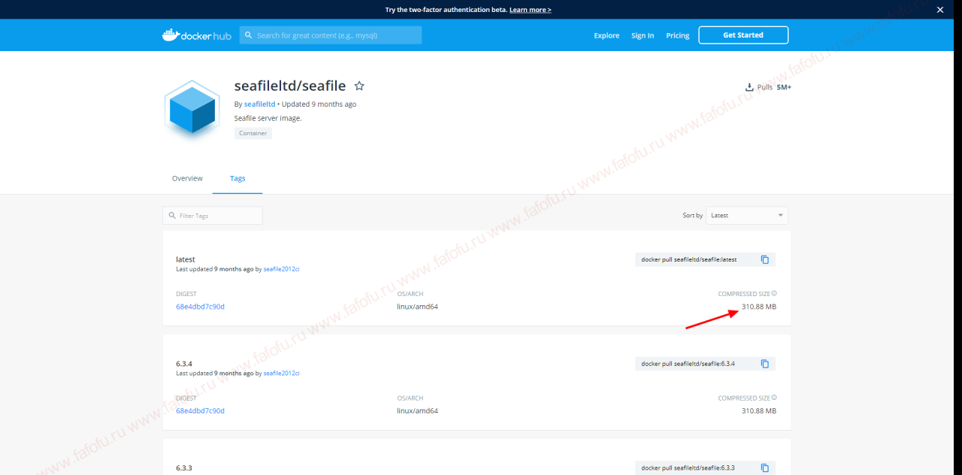Viewport: 962px width, 475px height.
Task: Click Sign In in the header
Action: [643, 35]
